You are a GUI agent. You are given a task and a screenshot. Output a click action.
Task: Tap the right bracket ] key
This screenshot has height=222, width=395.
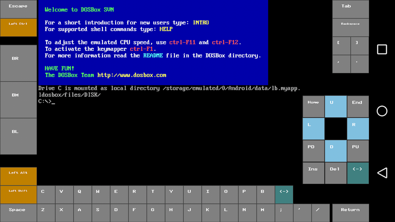tap(360, 46)
